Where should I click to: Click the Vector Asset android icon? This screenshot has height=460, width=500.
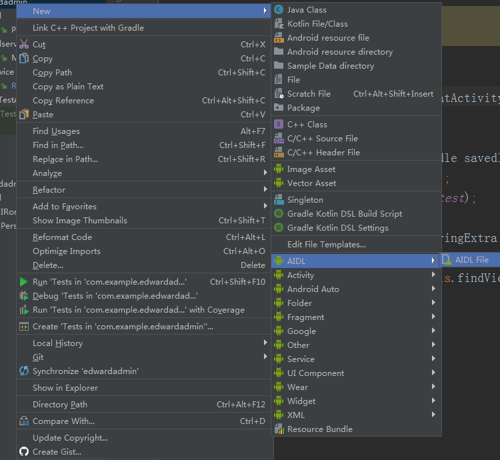click(x=279, y=183)
